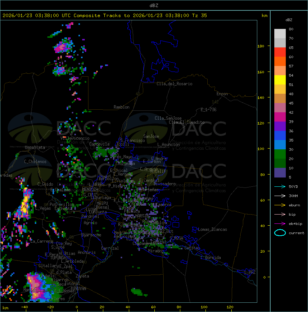Click the '42' value on the dBZ scale
Screen dimensions: 308x312
pos(291,112)
